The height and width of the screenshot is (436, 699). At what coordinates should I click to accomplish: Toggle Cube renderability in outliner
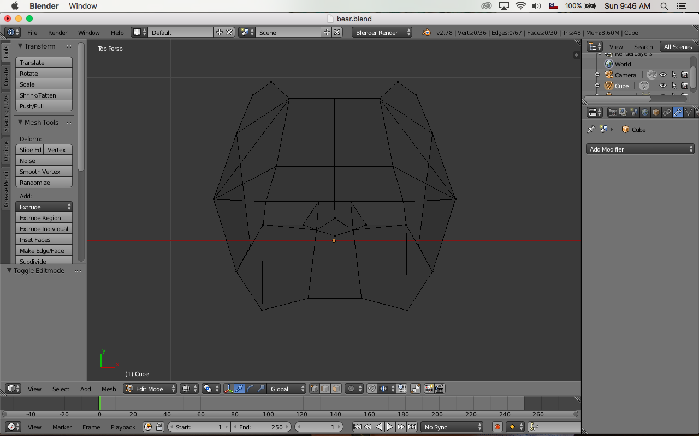[x=684, y=86]
